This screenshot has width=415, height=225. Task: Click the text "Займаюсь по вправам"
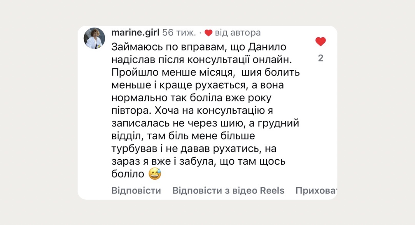(x=166, y=47)
